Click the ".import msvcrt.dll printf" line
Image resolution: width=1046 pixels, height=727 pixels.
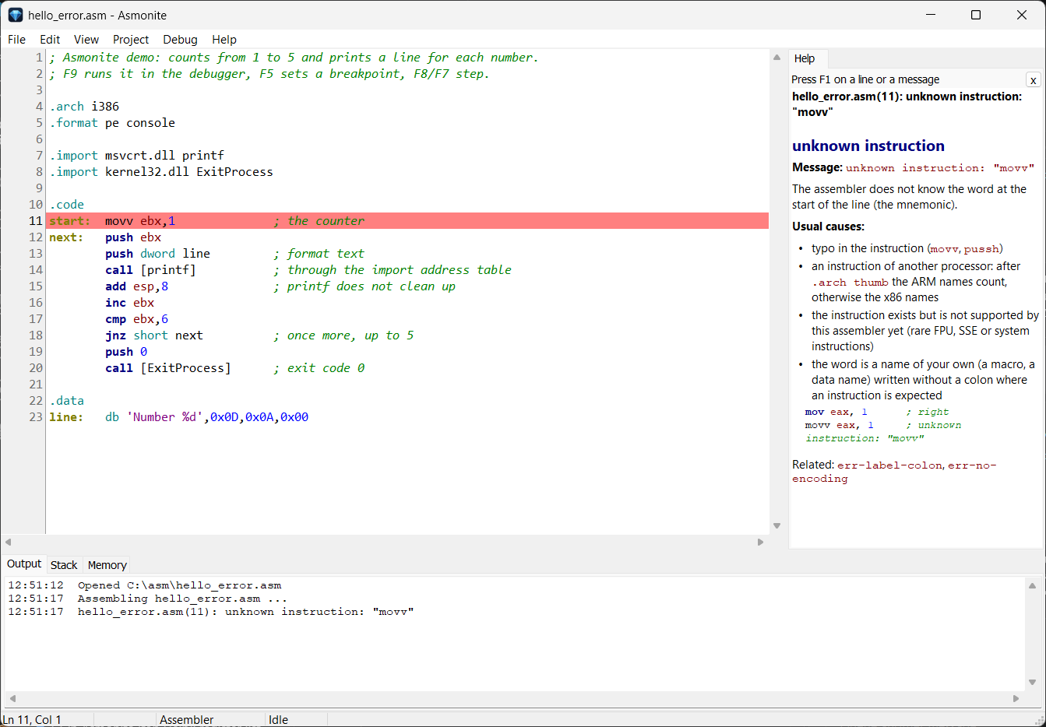point(137,156)
